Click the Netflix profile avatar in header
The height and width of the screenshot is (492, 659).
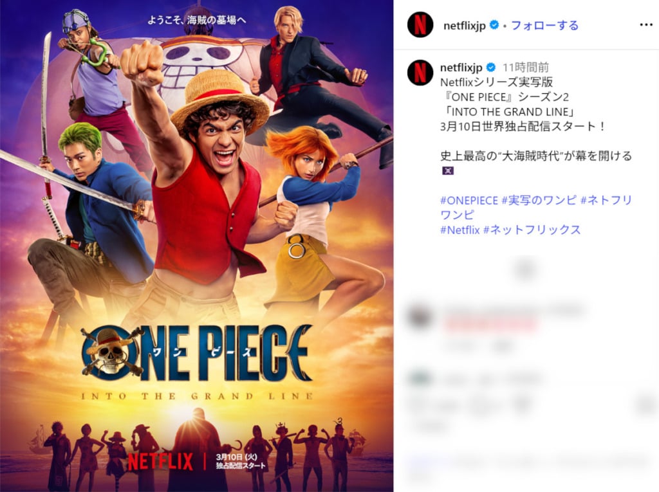pos(420,24)
